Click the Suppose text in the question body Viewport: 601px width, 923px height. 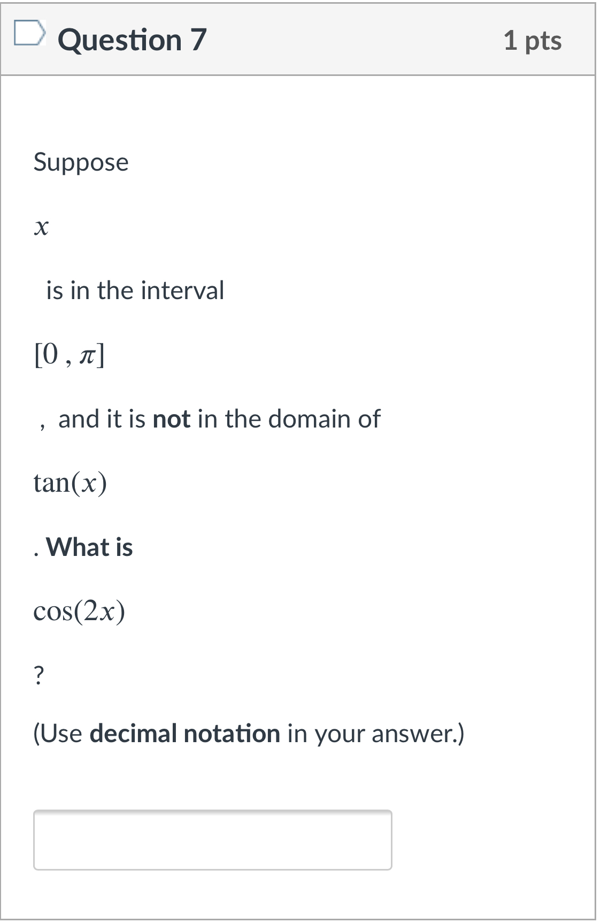pyautogui.click(x=80, y=162)
